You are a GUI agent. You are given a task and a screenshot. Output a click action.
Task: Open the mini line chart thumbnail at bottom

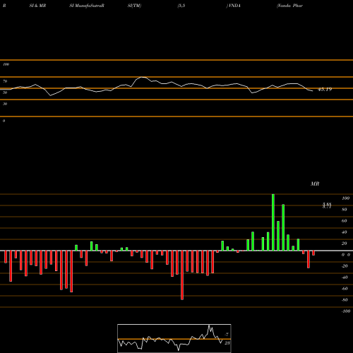[174, 338]
